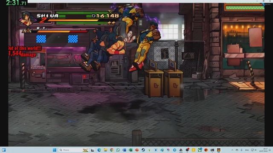Image resolution: width=273 pixels, height=153 pixels.
Task: Open Microsoft Excel from the taskbar
Action: click(x=131, y=150)
